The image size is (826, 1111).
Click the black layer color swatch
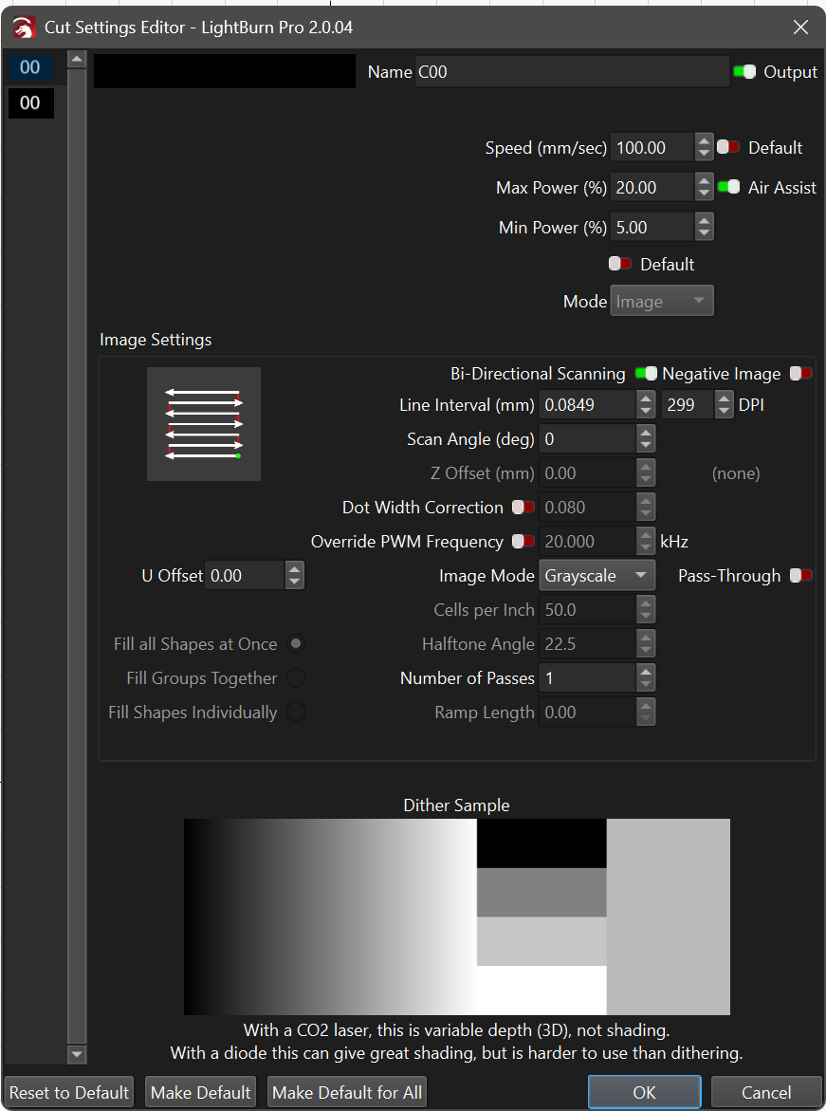pos(225,72)
